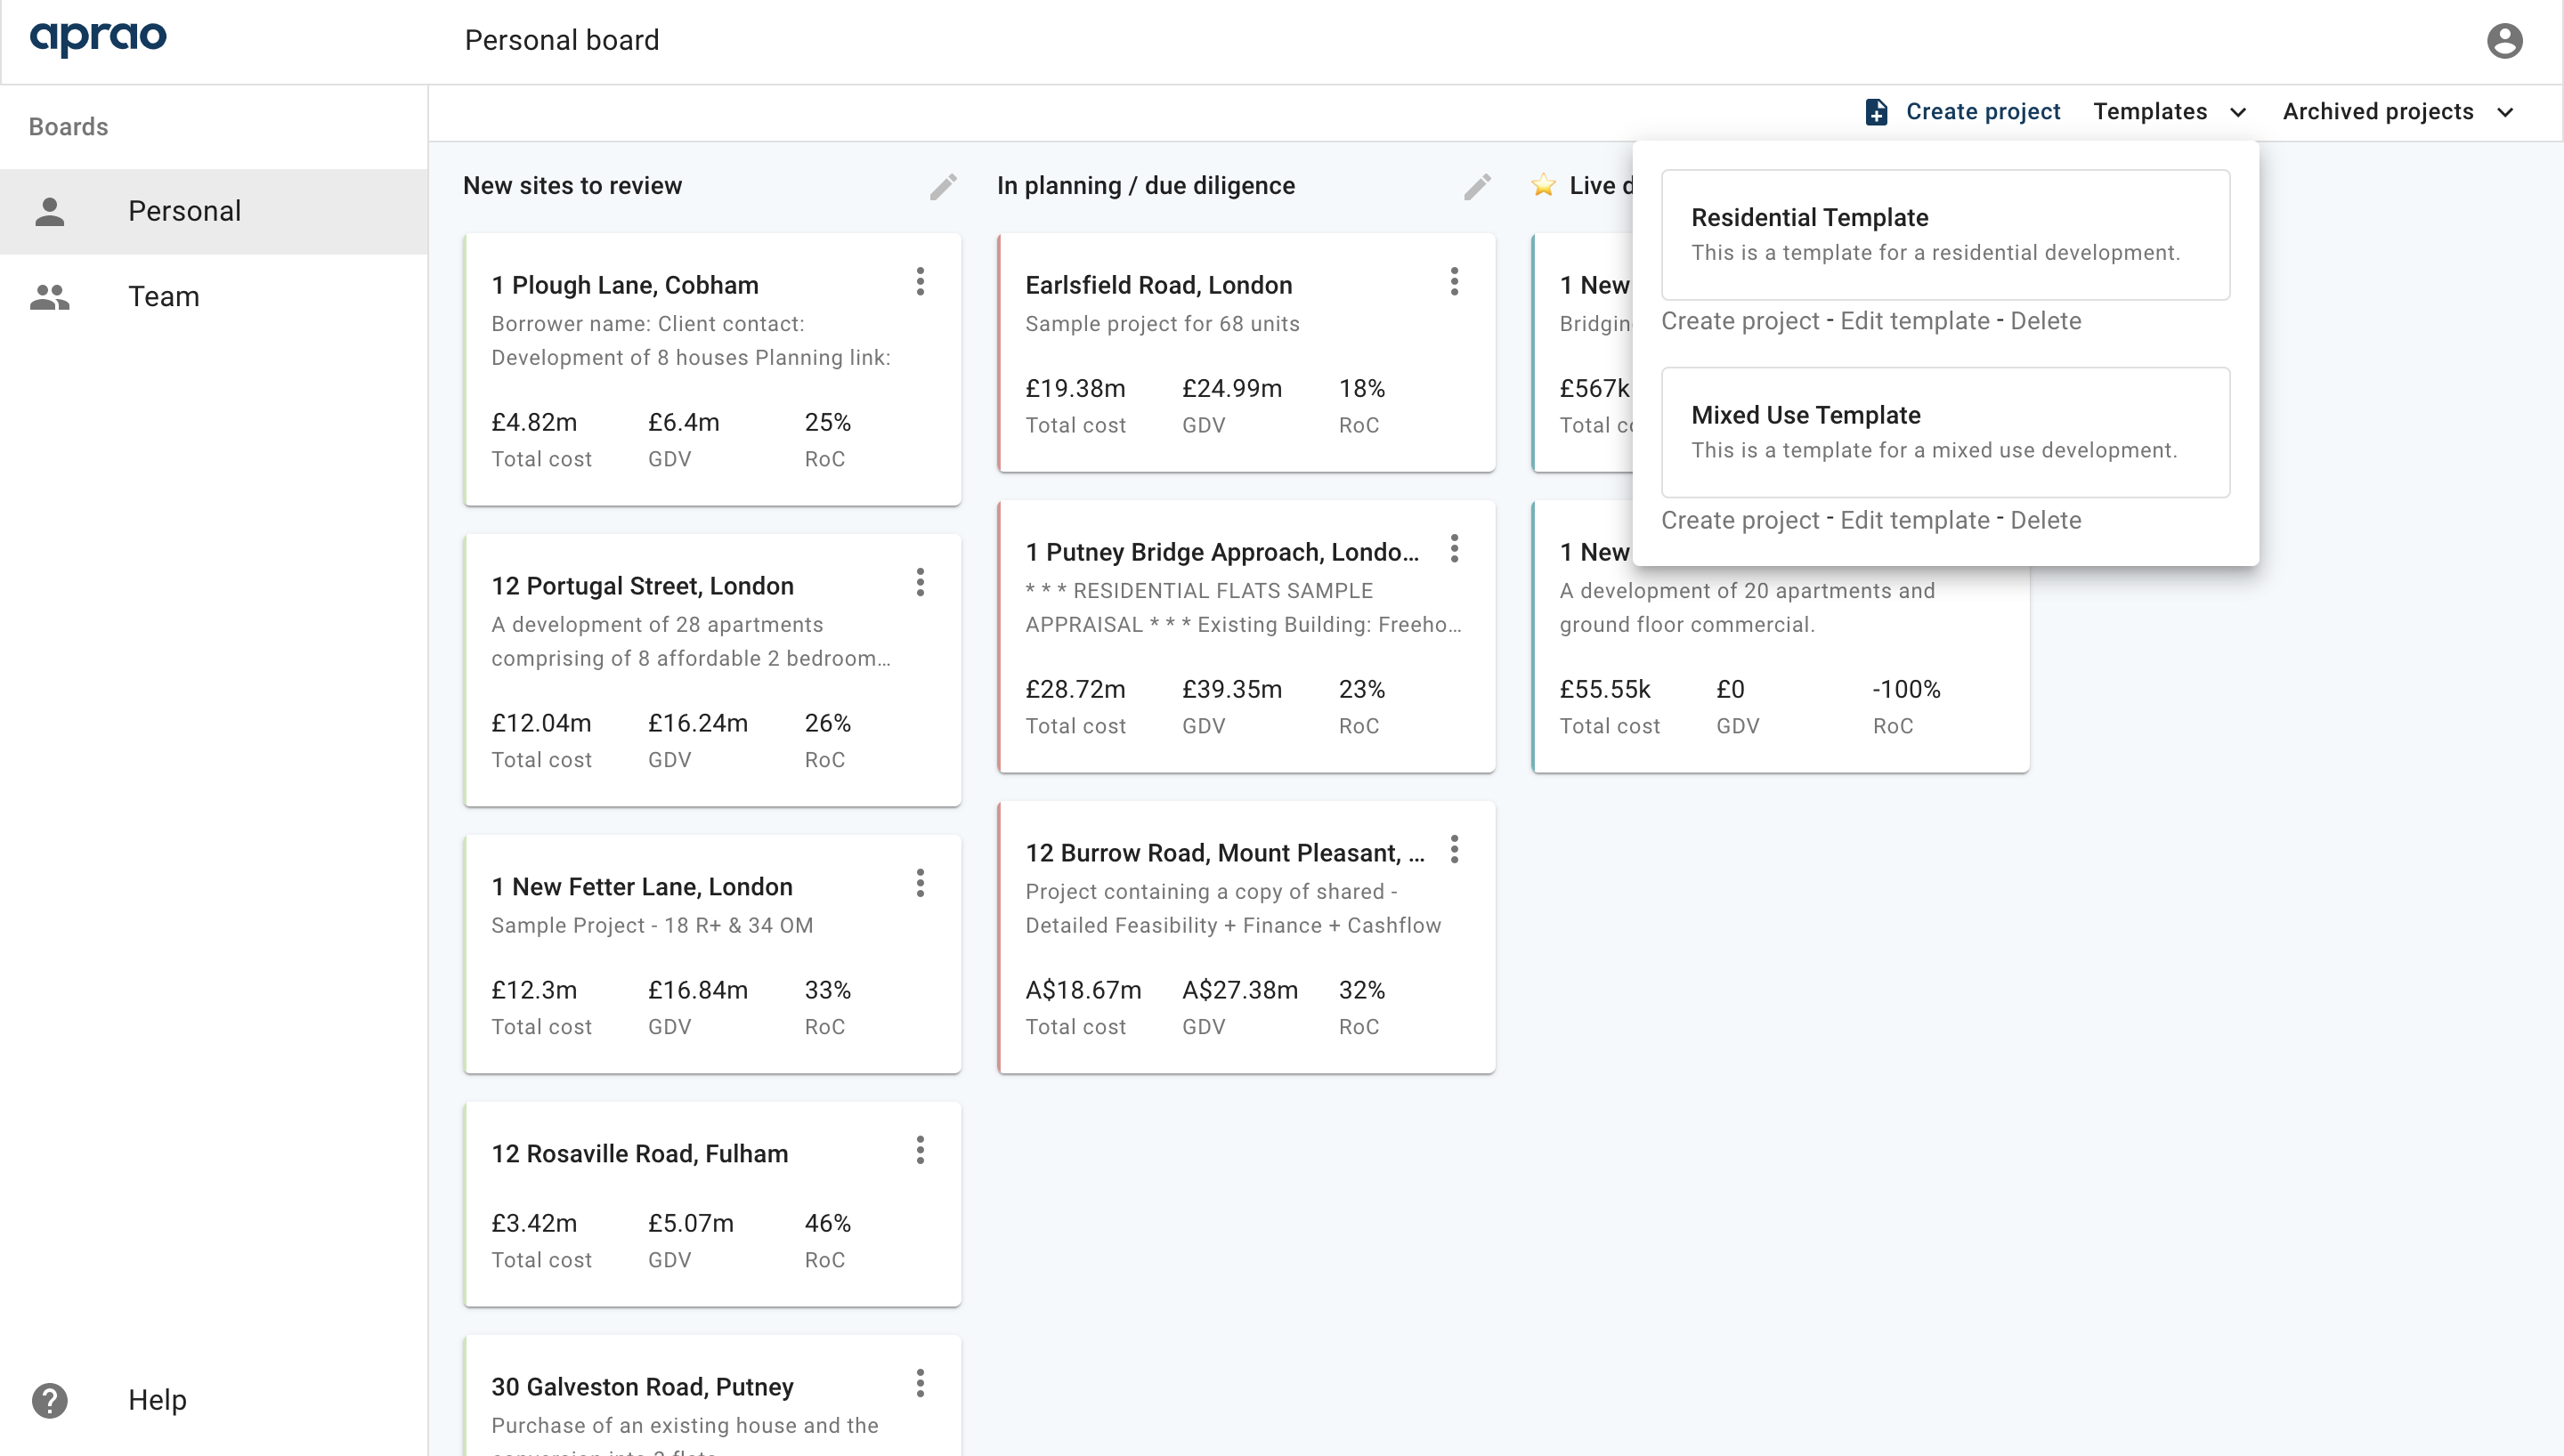Click edit pencil icon on In planning column
This screenshot has height=1456, width=2564.
click(x=1476, y=185)
